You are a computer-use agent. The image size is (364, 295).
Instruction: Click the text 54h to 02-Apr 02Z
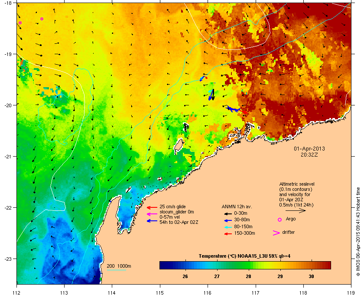[179, 222]
